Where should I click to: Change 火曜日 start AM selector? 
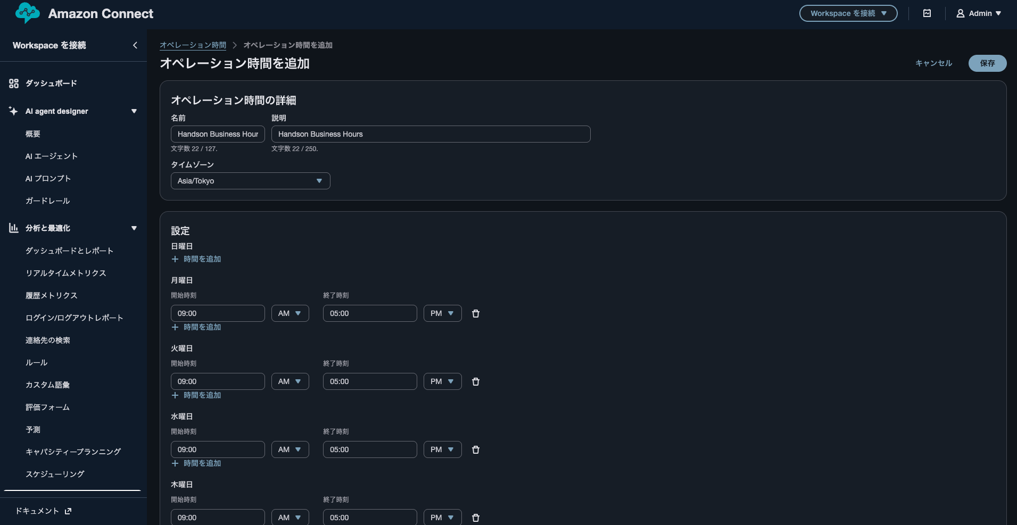[290, 381]
